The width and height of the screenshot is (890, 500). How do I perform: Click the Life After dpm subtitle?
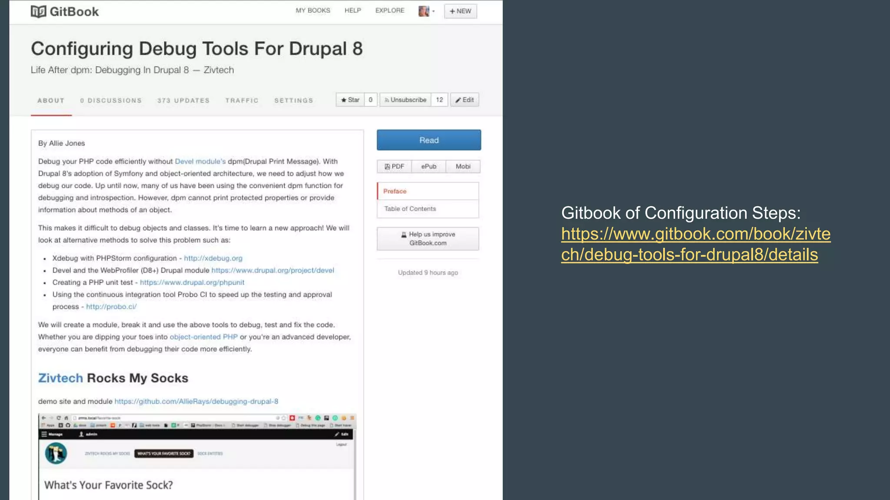[x=132, y=70]
